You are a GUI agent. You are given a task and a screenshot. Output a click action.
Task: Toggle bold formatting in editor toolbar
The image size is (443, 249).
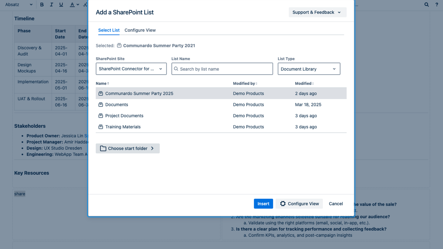tap(42, 4)
